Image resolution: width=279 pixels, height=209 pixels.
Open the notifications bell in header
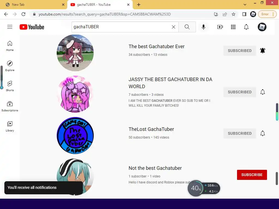246,27
